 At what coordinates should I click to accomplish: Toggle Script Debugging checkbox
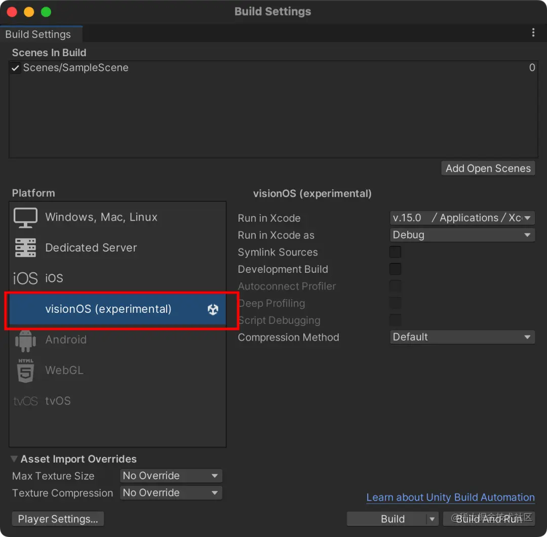tap(395, 320)
